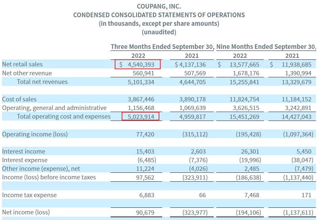Select the value 1,156,468
Screen dimensions: 318x220
click(x=141, y=108)
